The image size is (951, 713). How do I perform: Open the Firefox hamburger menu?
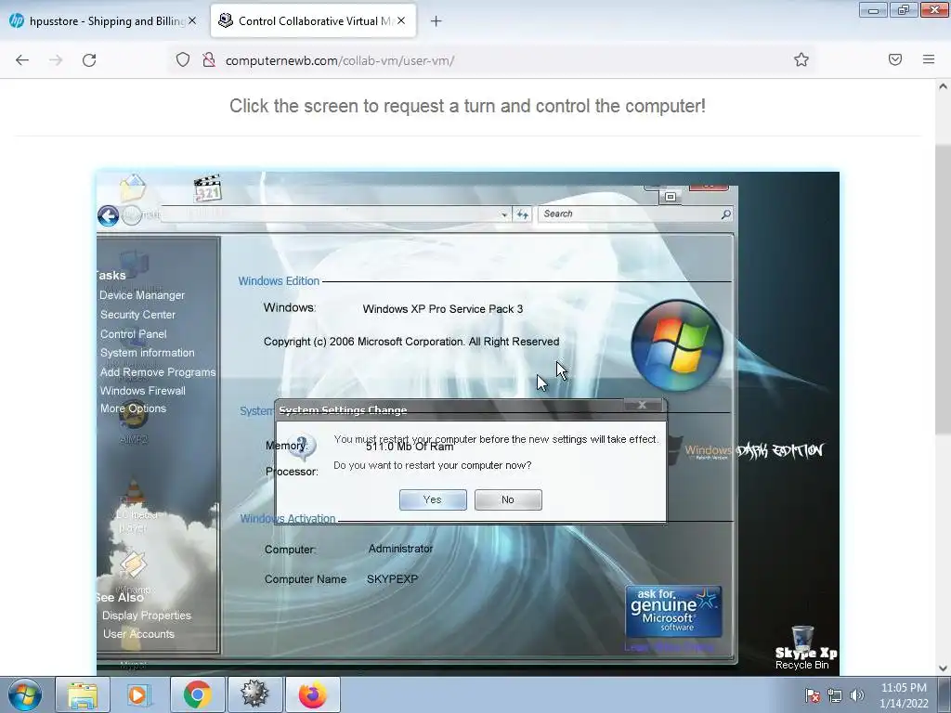tap(929, 59)
